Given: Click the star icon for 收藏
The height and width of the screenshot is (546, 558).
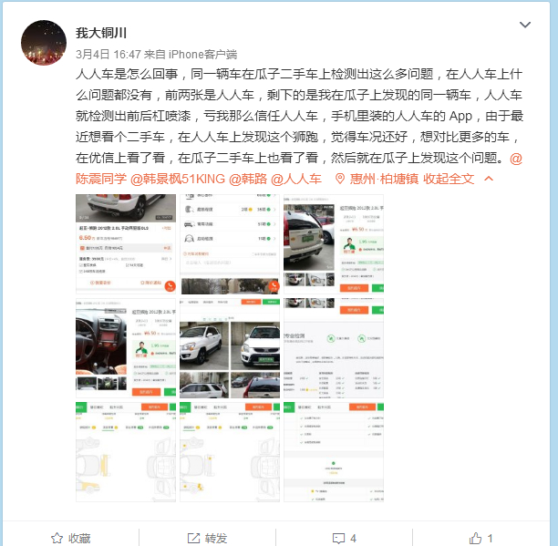Looking at the screenshot, I should [x=57, y=538].
